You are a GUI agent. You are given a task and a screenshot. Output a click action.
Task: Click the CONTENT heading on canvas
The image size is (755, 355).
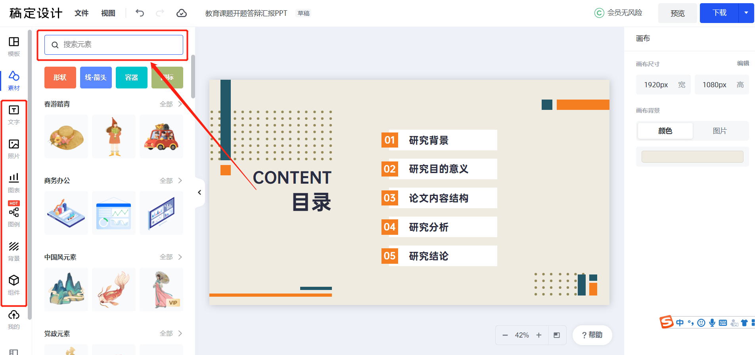pos(292,178)
